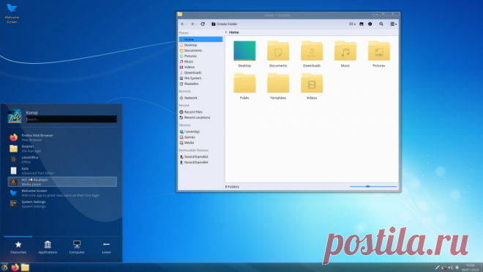The height and width of the screenshot is (272, 483).
Task: Launch LibreOffice from favourites list
Action: click(x=62, y=160)
